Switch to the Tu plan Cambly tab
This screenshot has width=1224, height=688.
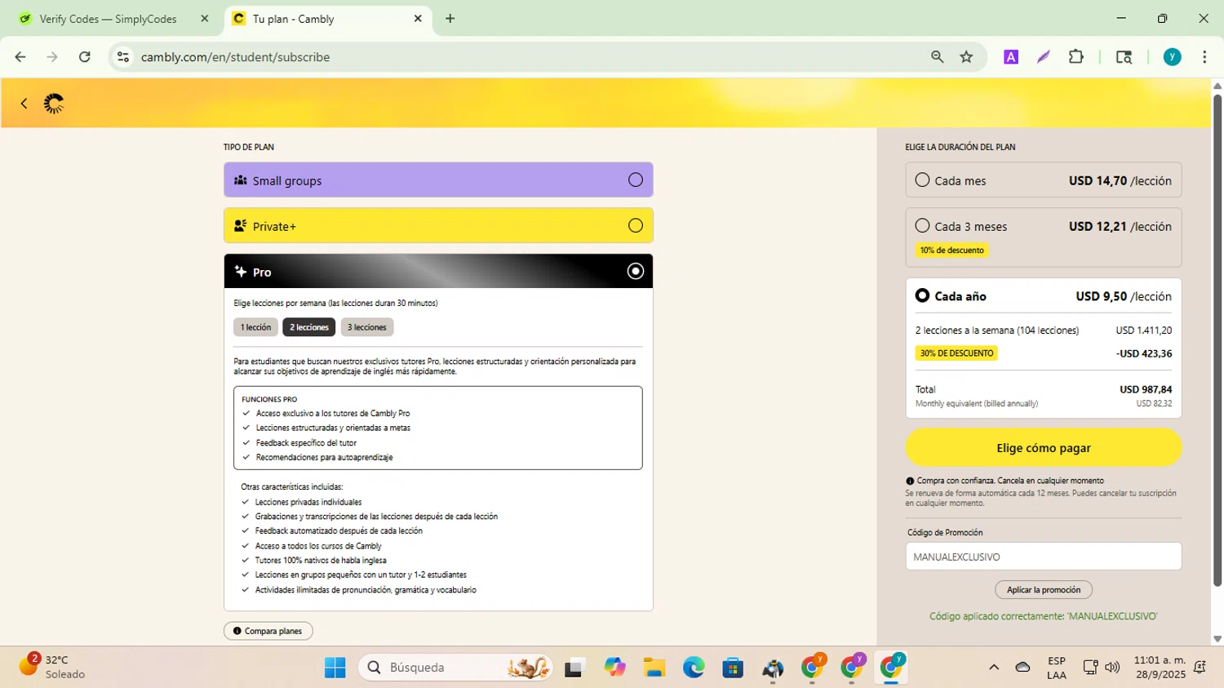[x=293, y=19]
